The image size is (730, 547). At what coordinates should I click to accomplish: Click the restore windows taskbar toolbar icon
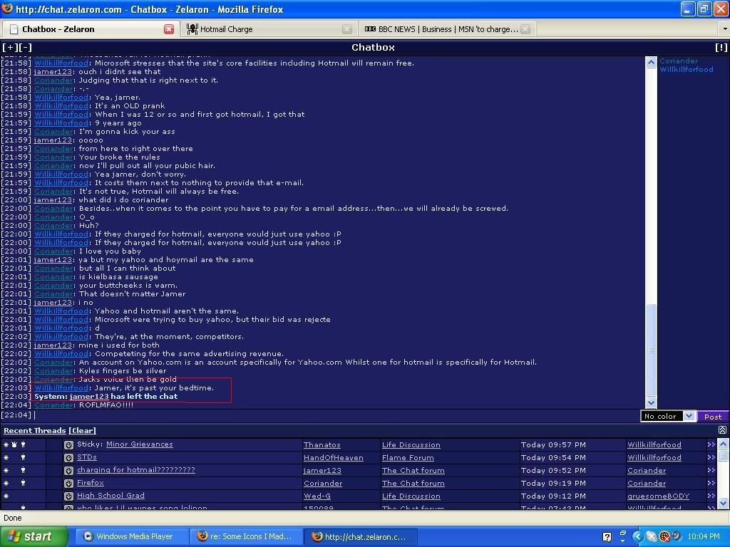coord(622,533)
